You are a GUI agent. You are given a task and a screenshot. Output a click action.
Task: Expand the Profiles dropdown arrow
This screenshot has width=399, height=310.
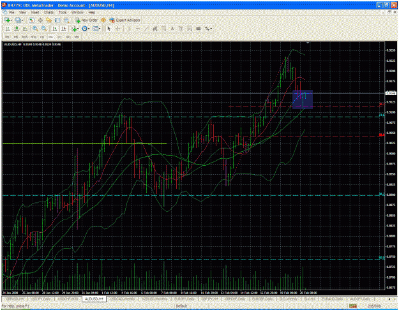[x=22, y=20]
